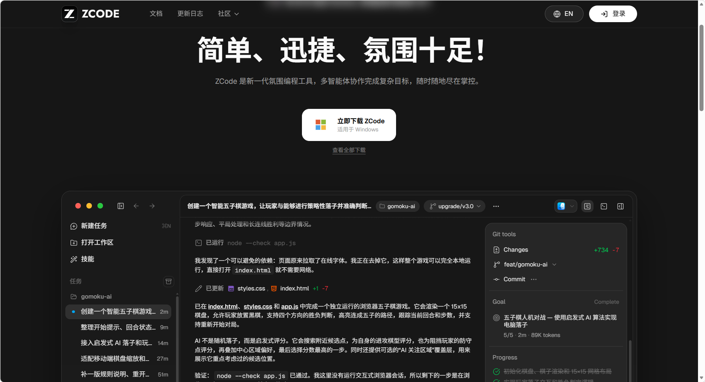Click the ZCODE logo icon
Viewport: 705px width, 382px height.
(69, 14)
